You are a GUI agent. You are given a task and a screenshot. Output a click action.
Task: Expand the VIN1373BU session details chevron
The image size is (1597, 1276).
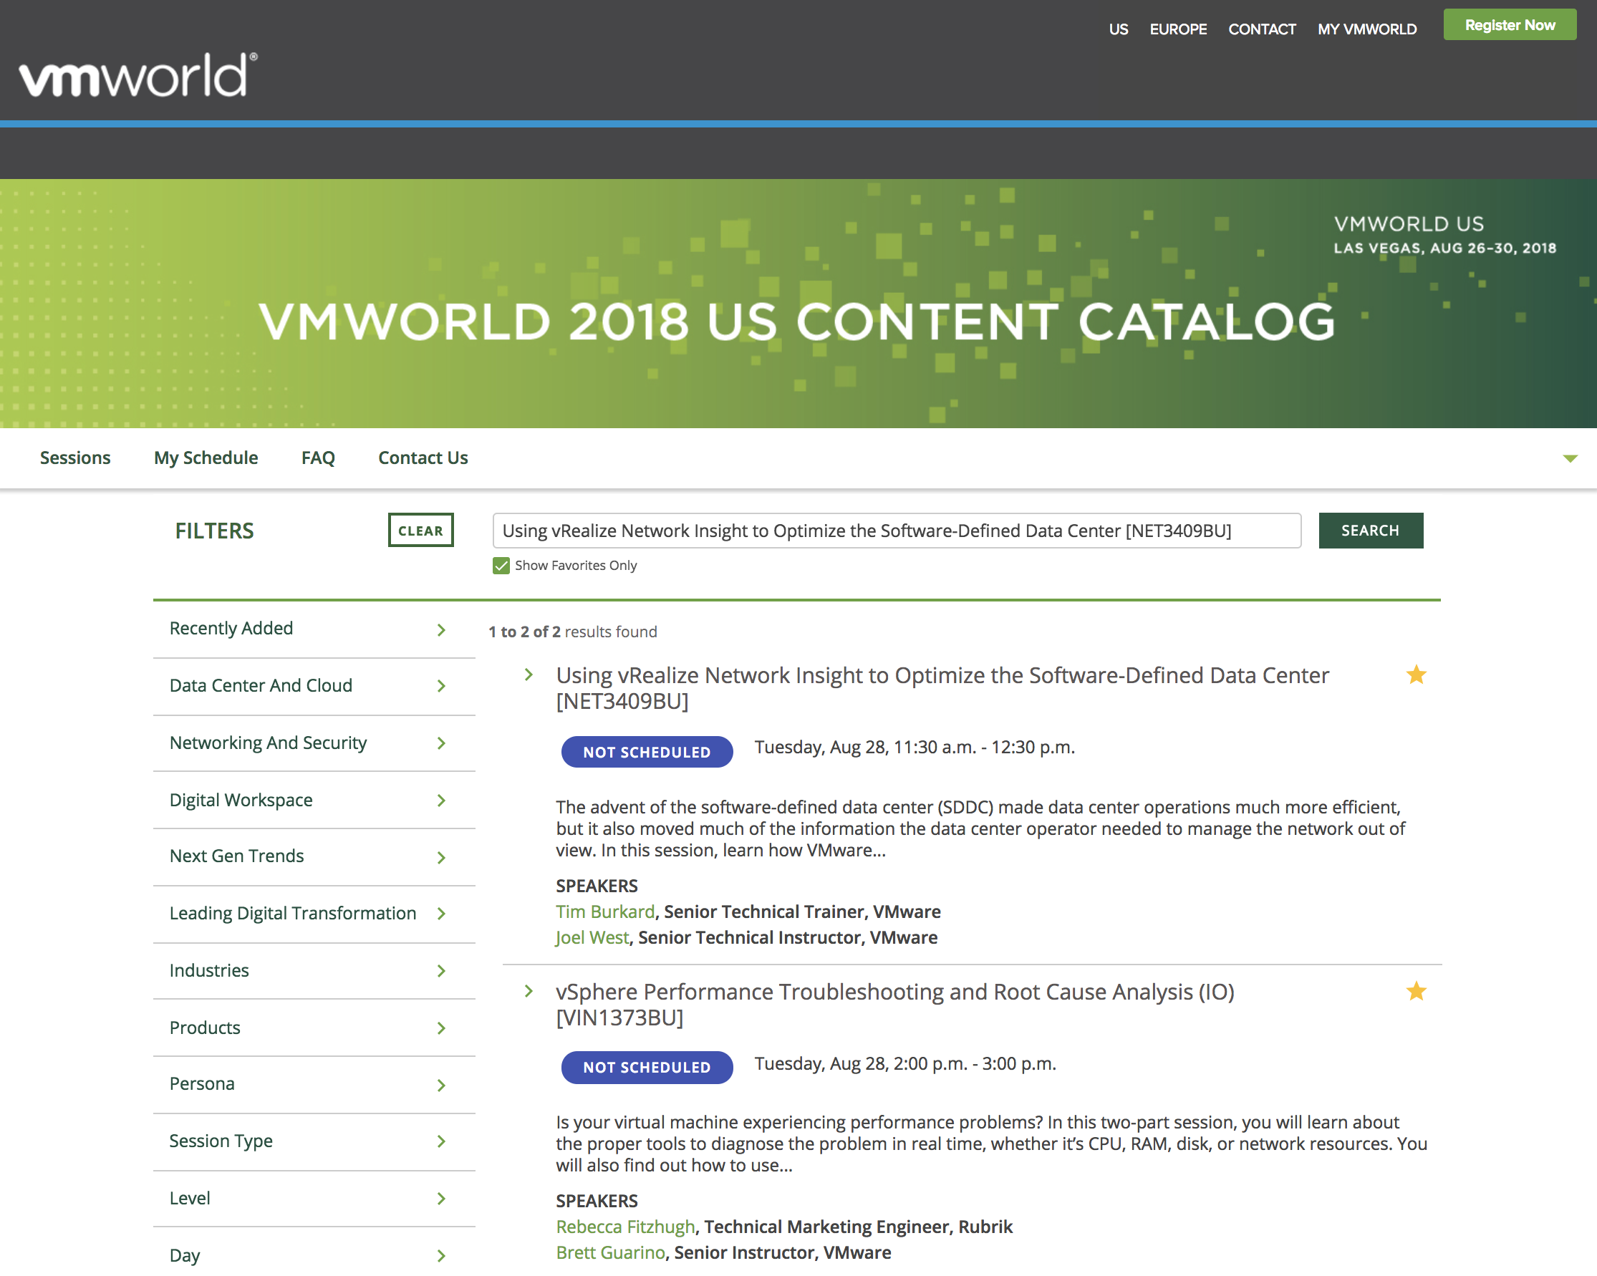coord(528,991)
